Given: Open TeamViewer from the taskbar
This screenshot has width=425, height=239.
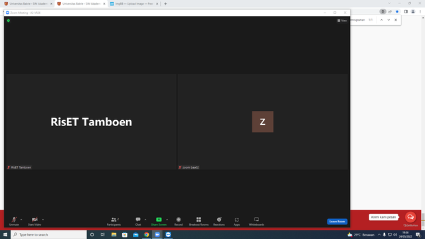Looking at the screenshot, I should (168, 234).
